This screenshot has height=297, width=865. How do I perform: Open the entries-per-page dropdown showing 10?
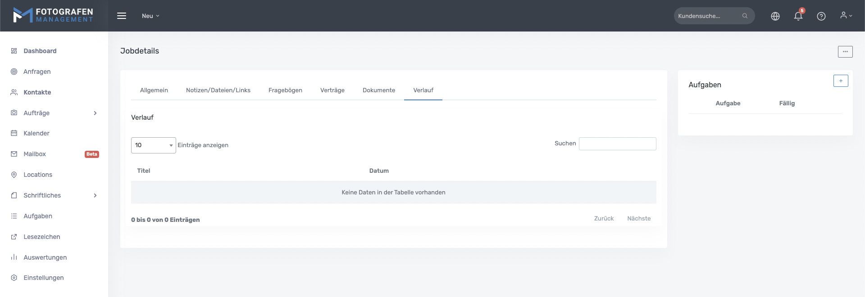pyautogui.click(x=153, y=145)
